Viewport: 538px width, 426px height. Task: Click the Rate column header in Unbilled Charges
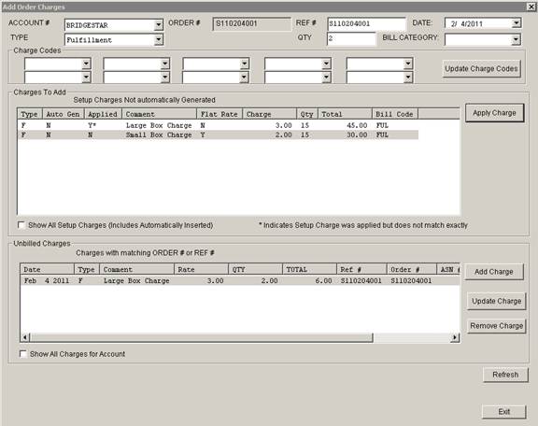[201, 269]
